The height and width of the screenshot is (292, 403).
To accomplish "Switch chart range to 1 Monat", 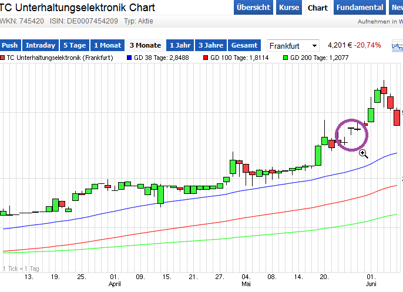I will point(108,45).
